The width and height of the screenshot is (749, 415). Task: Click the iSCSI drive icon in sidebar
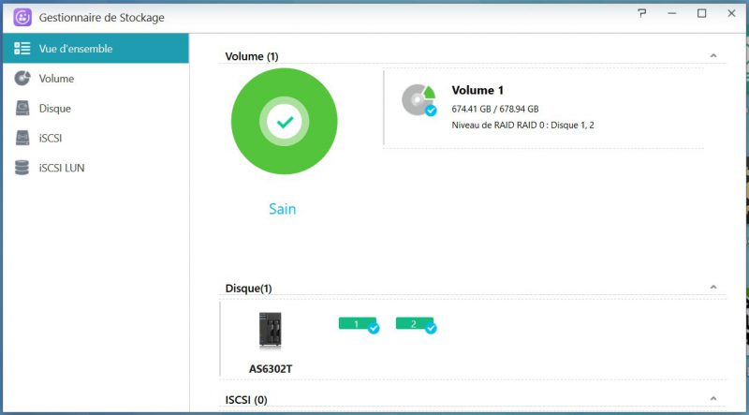[22, 138]
